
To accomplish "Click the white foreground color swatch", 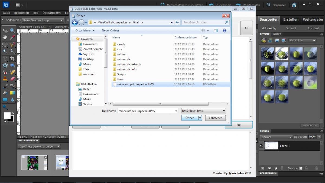I will 7,116.
